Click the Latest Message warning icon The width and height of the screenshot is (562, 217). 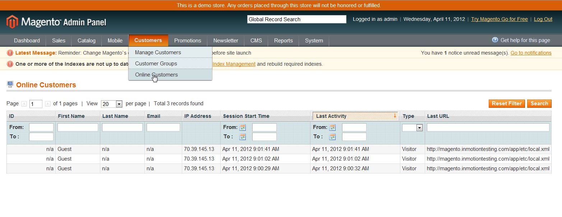point(10,53)
